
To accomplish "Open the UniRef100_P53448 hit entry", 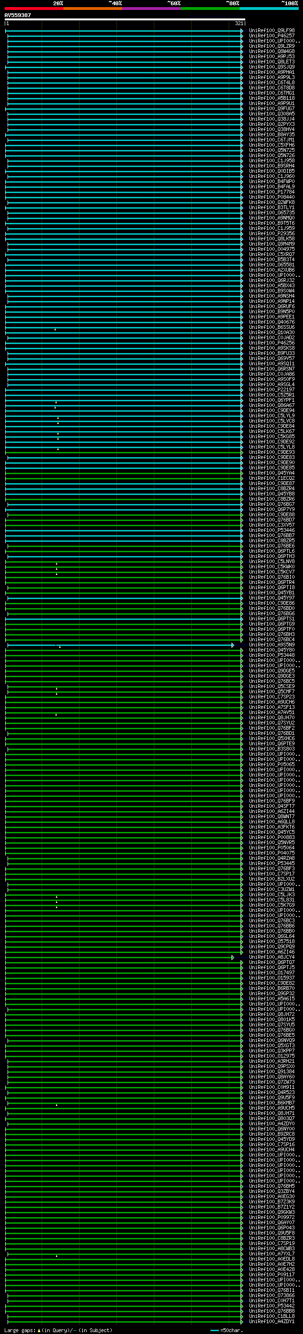I will [271, 655].
